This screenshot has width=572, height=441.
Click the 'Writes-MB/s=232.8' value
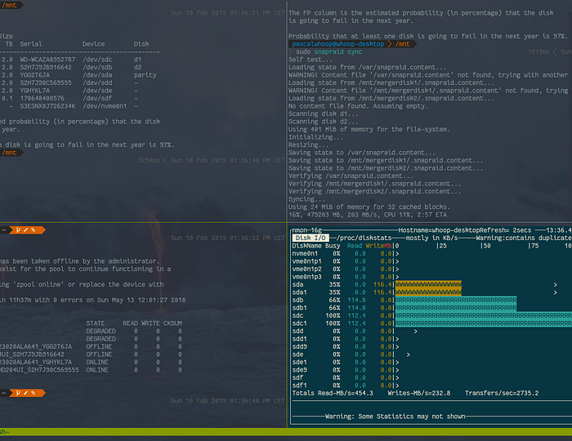click(418, 393)
